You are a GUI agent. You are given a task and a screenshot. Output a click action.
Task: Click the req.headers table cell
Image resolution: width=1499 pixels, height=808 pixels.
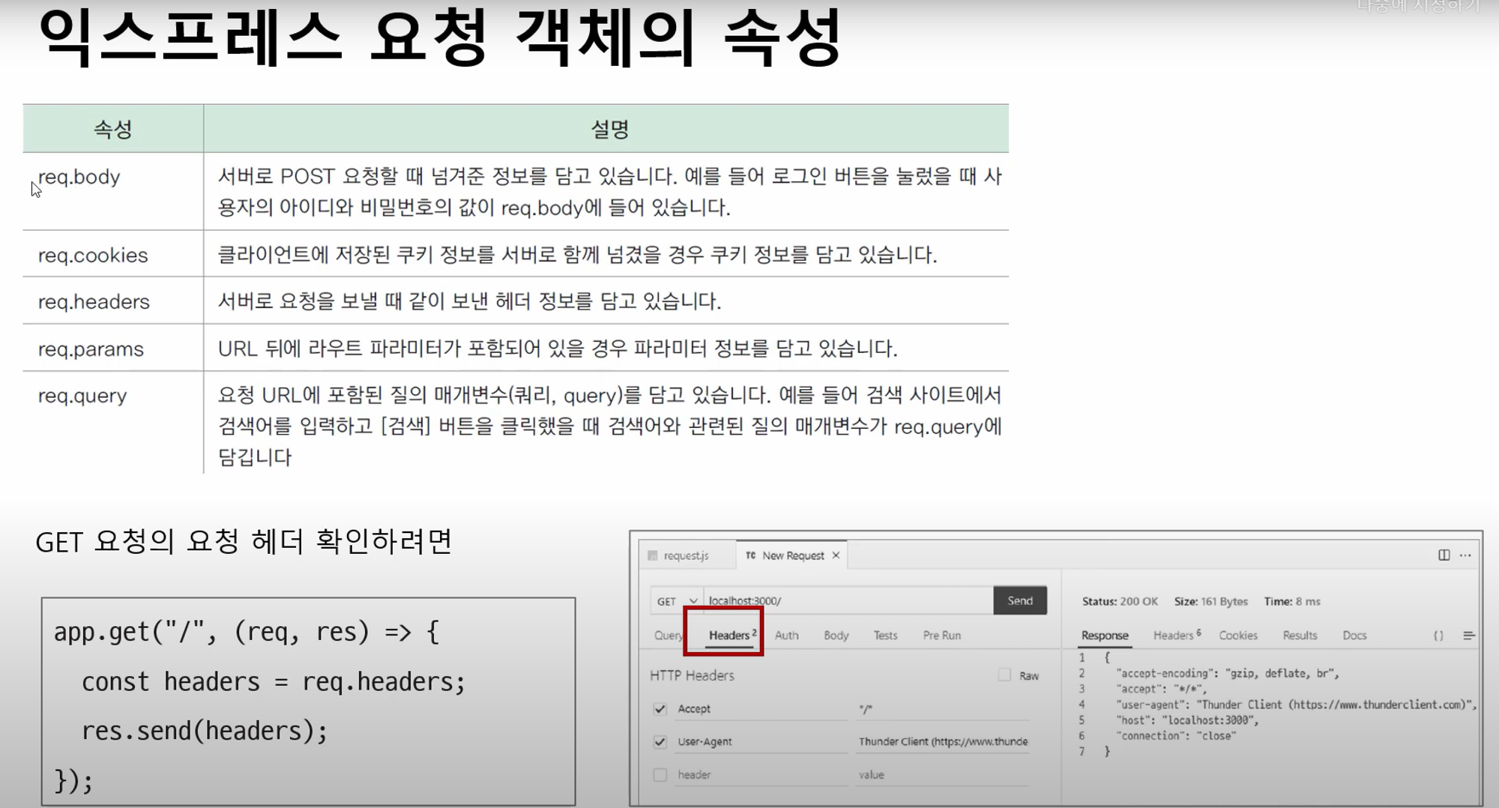tap(112, 301)
